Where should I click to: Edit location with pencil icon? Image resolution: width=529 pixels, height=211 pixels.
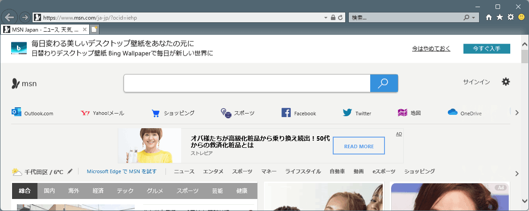70,172
